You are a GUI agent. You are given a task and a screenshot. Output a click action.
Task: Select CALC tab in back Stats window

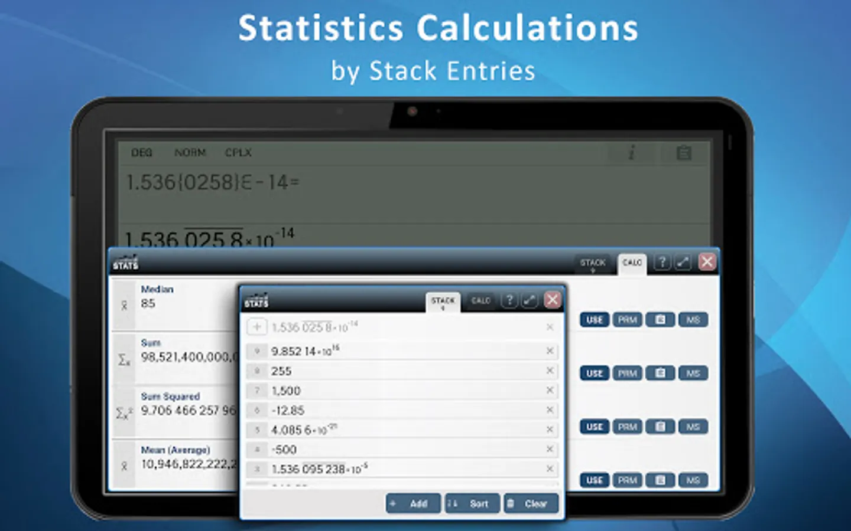632,264
